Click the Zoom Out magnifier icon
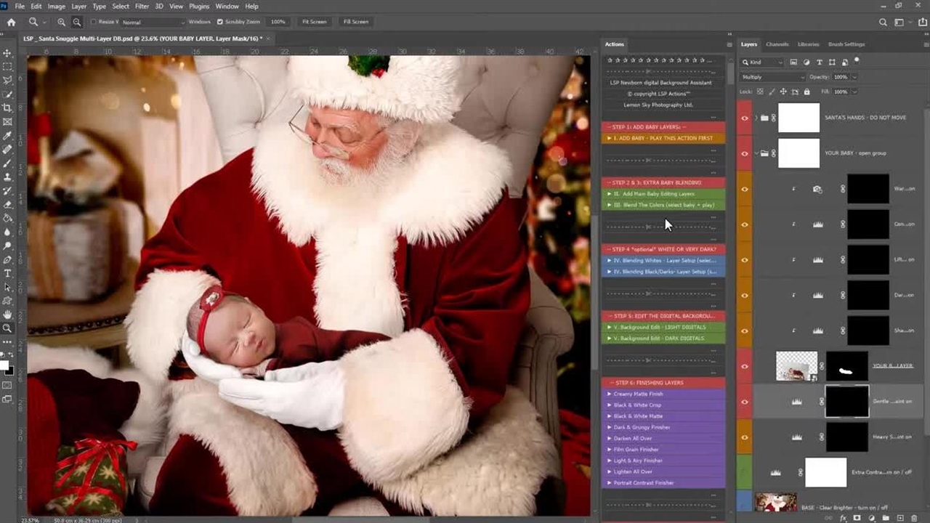This screenshot has height=523, width=930. click(x=77, y=22)
